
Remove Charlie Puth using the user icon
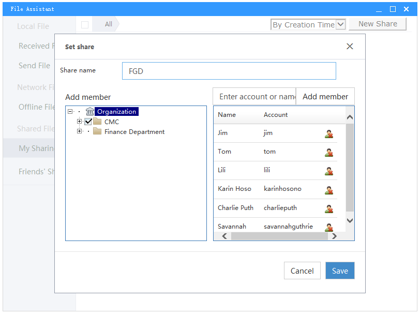click(328, 208)
